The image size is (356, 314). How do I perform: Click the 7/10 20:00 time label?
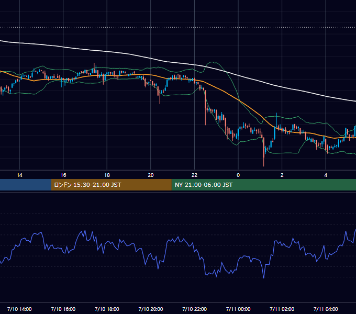pyautogui.click(x=151, y=309)
